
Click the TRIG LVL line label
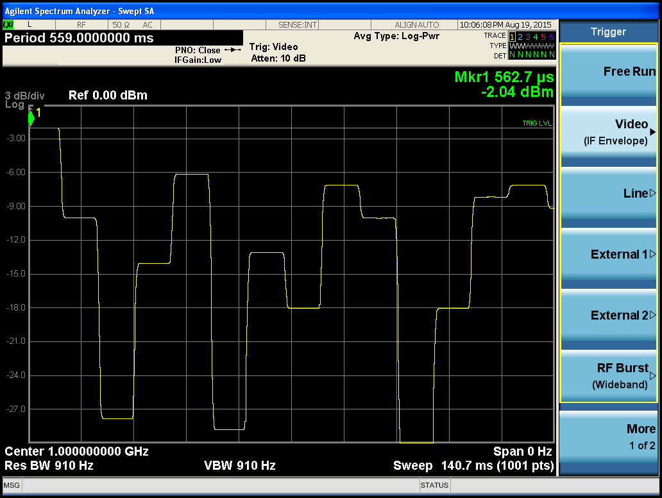[536, 123]
